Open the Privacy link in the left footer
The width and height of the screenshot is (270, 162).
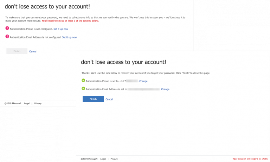pos(38,104)
